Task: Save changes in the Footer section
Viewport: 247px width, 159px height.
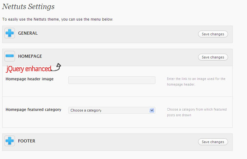Action: 213,142
